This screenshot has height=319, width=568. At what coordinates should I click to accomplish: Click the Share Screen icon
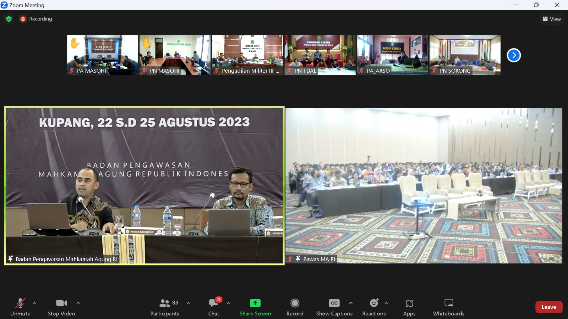coord(255,303)
